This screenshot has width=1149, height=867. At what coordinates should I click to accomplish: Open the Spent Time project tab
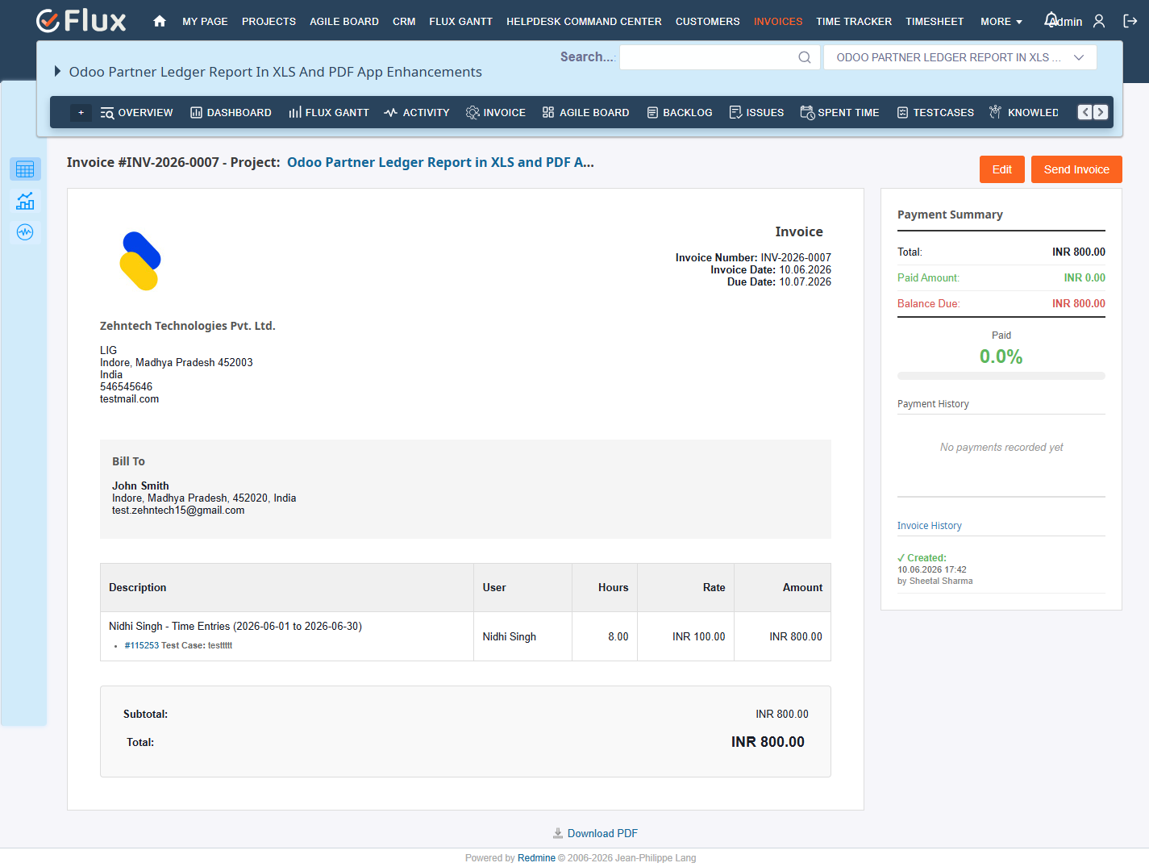tap(839, 113)
